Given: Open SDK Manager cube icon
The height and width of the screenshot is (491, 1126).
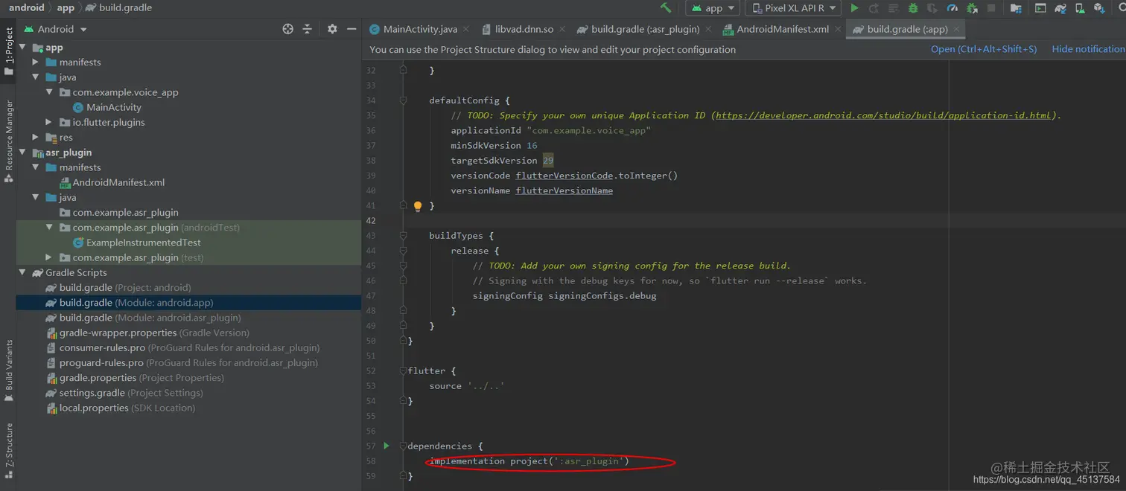Looking at the screenshot, I should tap(1099, 8).
